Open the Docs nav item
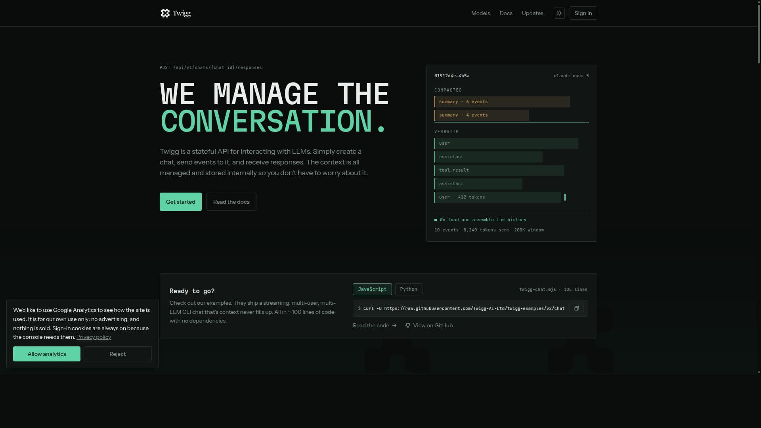This screenshot has height=428, width=761. click(506, 13)
